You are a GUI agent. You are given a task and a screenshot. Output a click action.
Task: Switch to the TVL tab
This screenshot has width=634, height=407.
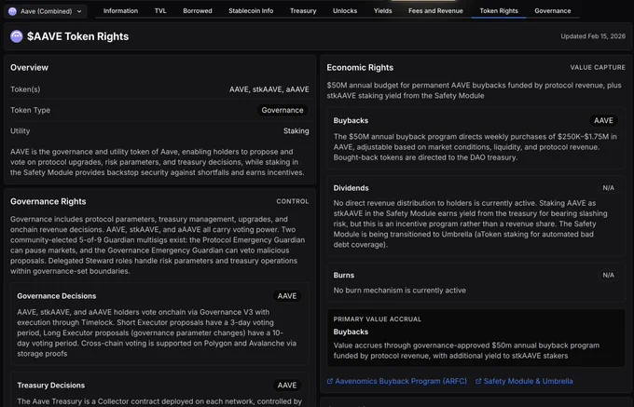point(160,11)
